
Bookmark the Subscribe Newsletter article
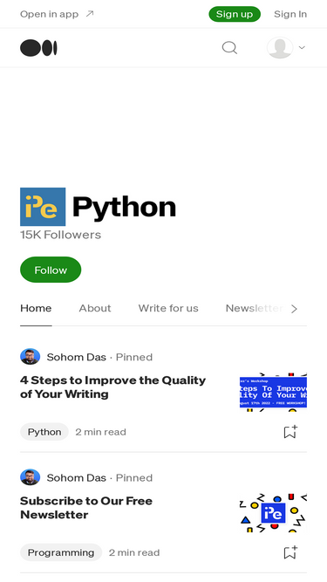[290, 552]
